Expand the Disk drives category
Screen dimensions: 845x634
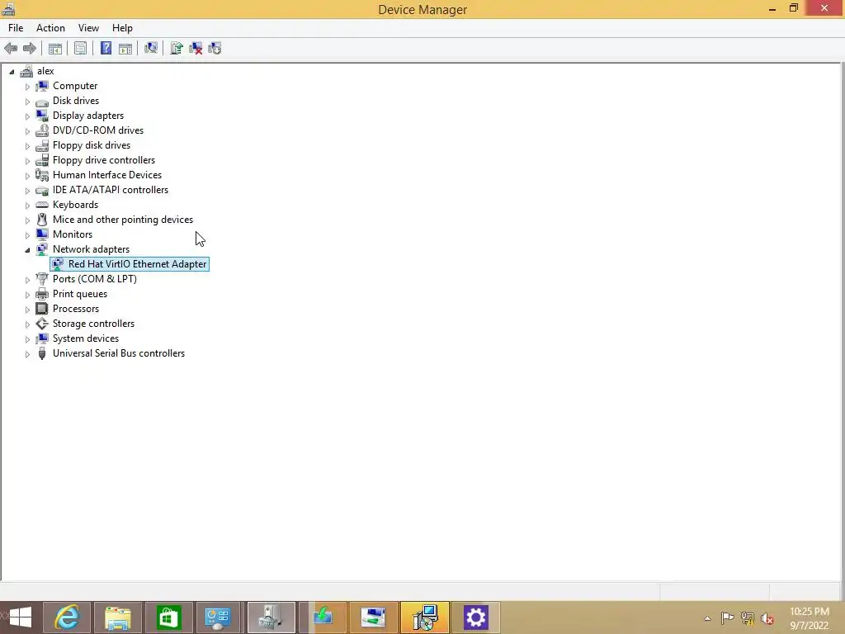[27, 102]
